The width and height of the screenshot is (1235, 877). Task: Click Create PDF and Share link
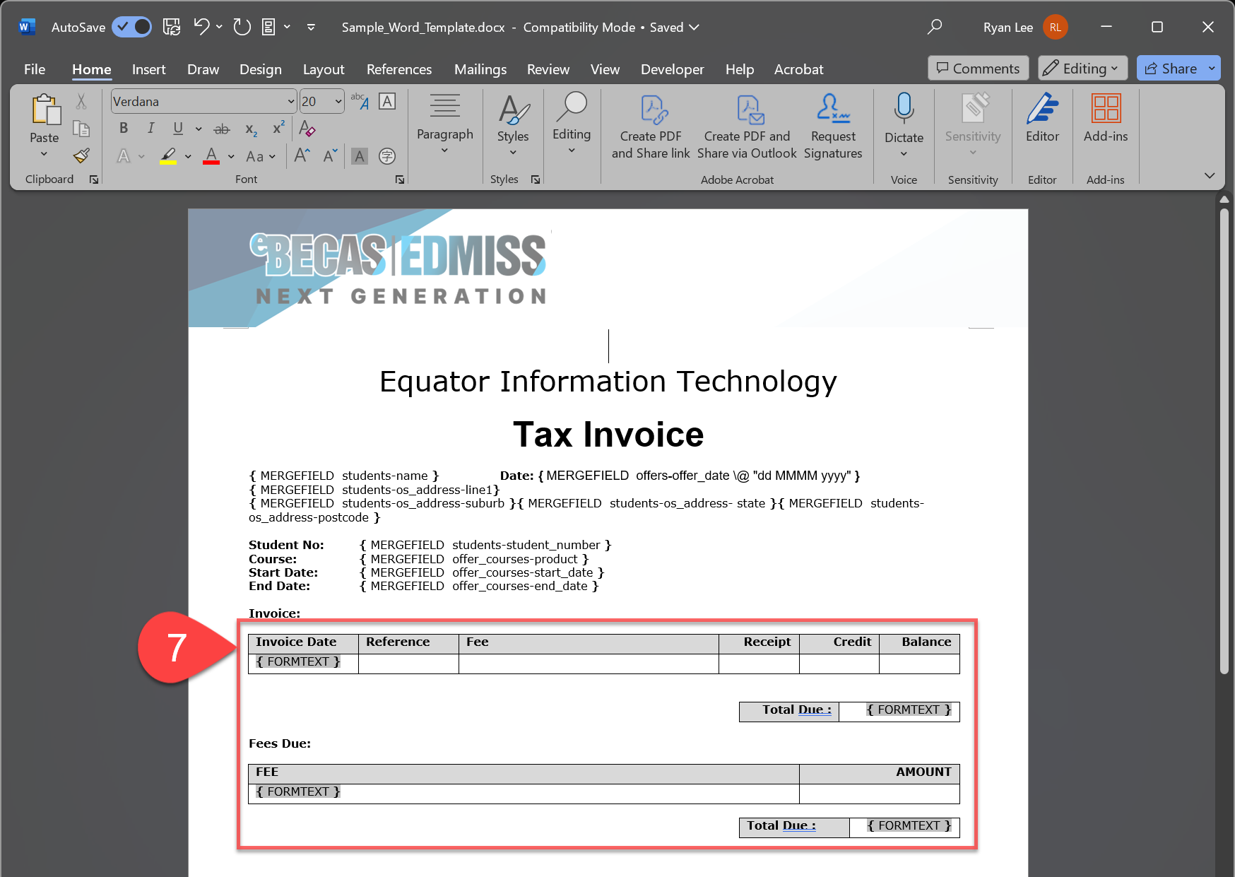point(651,127)
